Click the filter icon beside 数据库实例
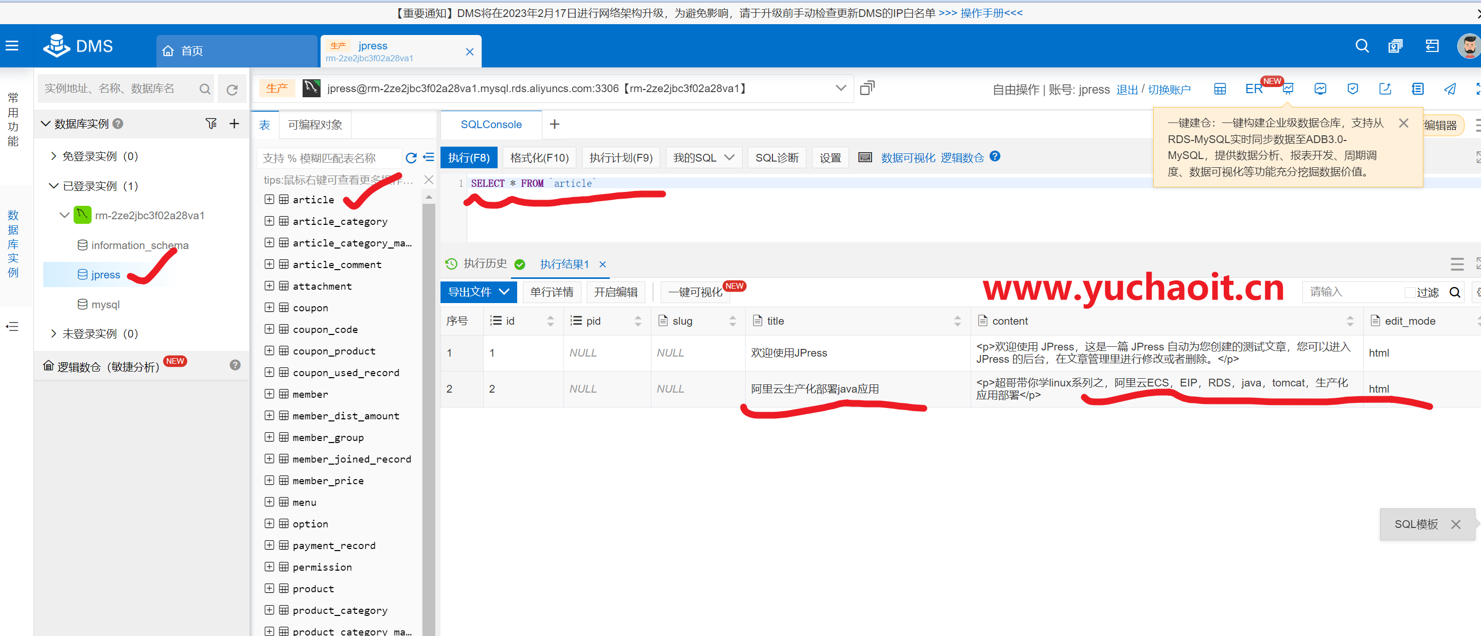This screenshot has width=1481, height=636. 211,123
